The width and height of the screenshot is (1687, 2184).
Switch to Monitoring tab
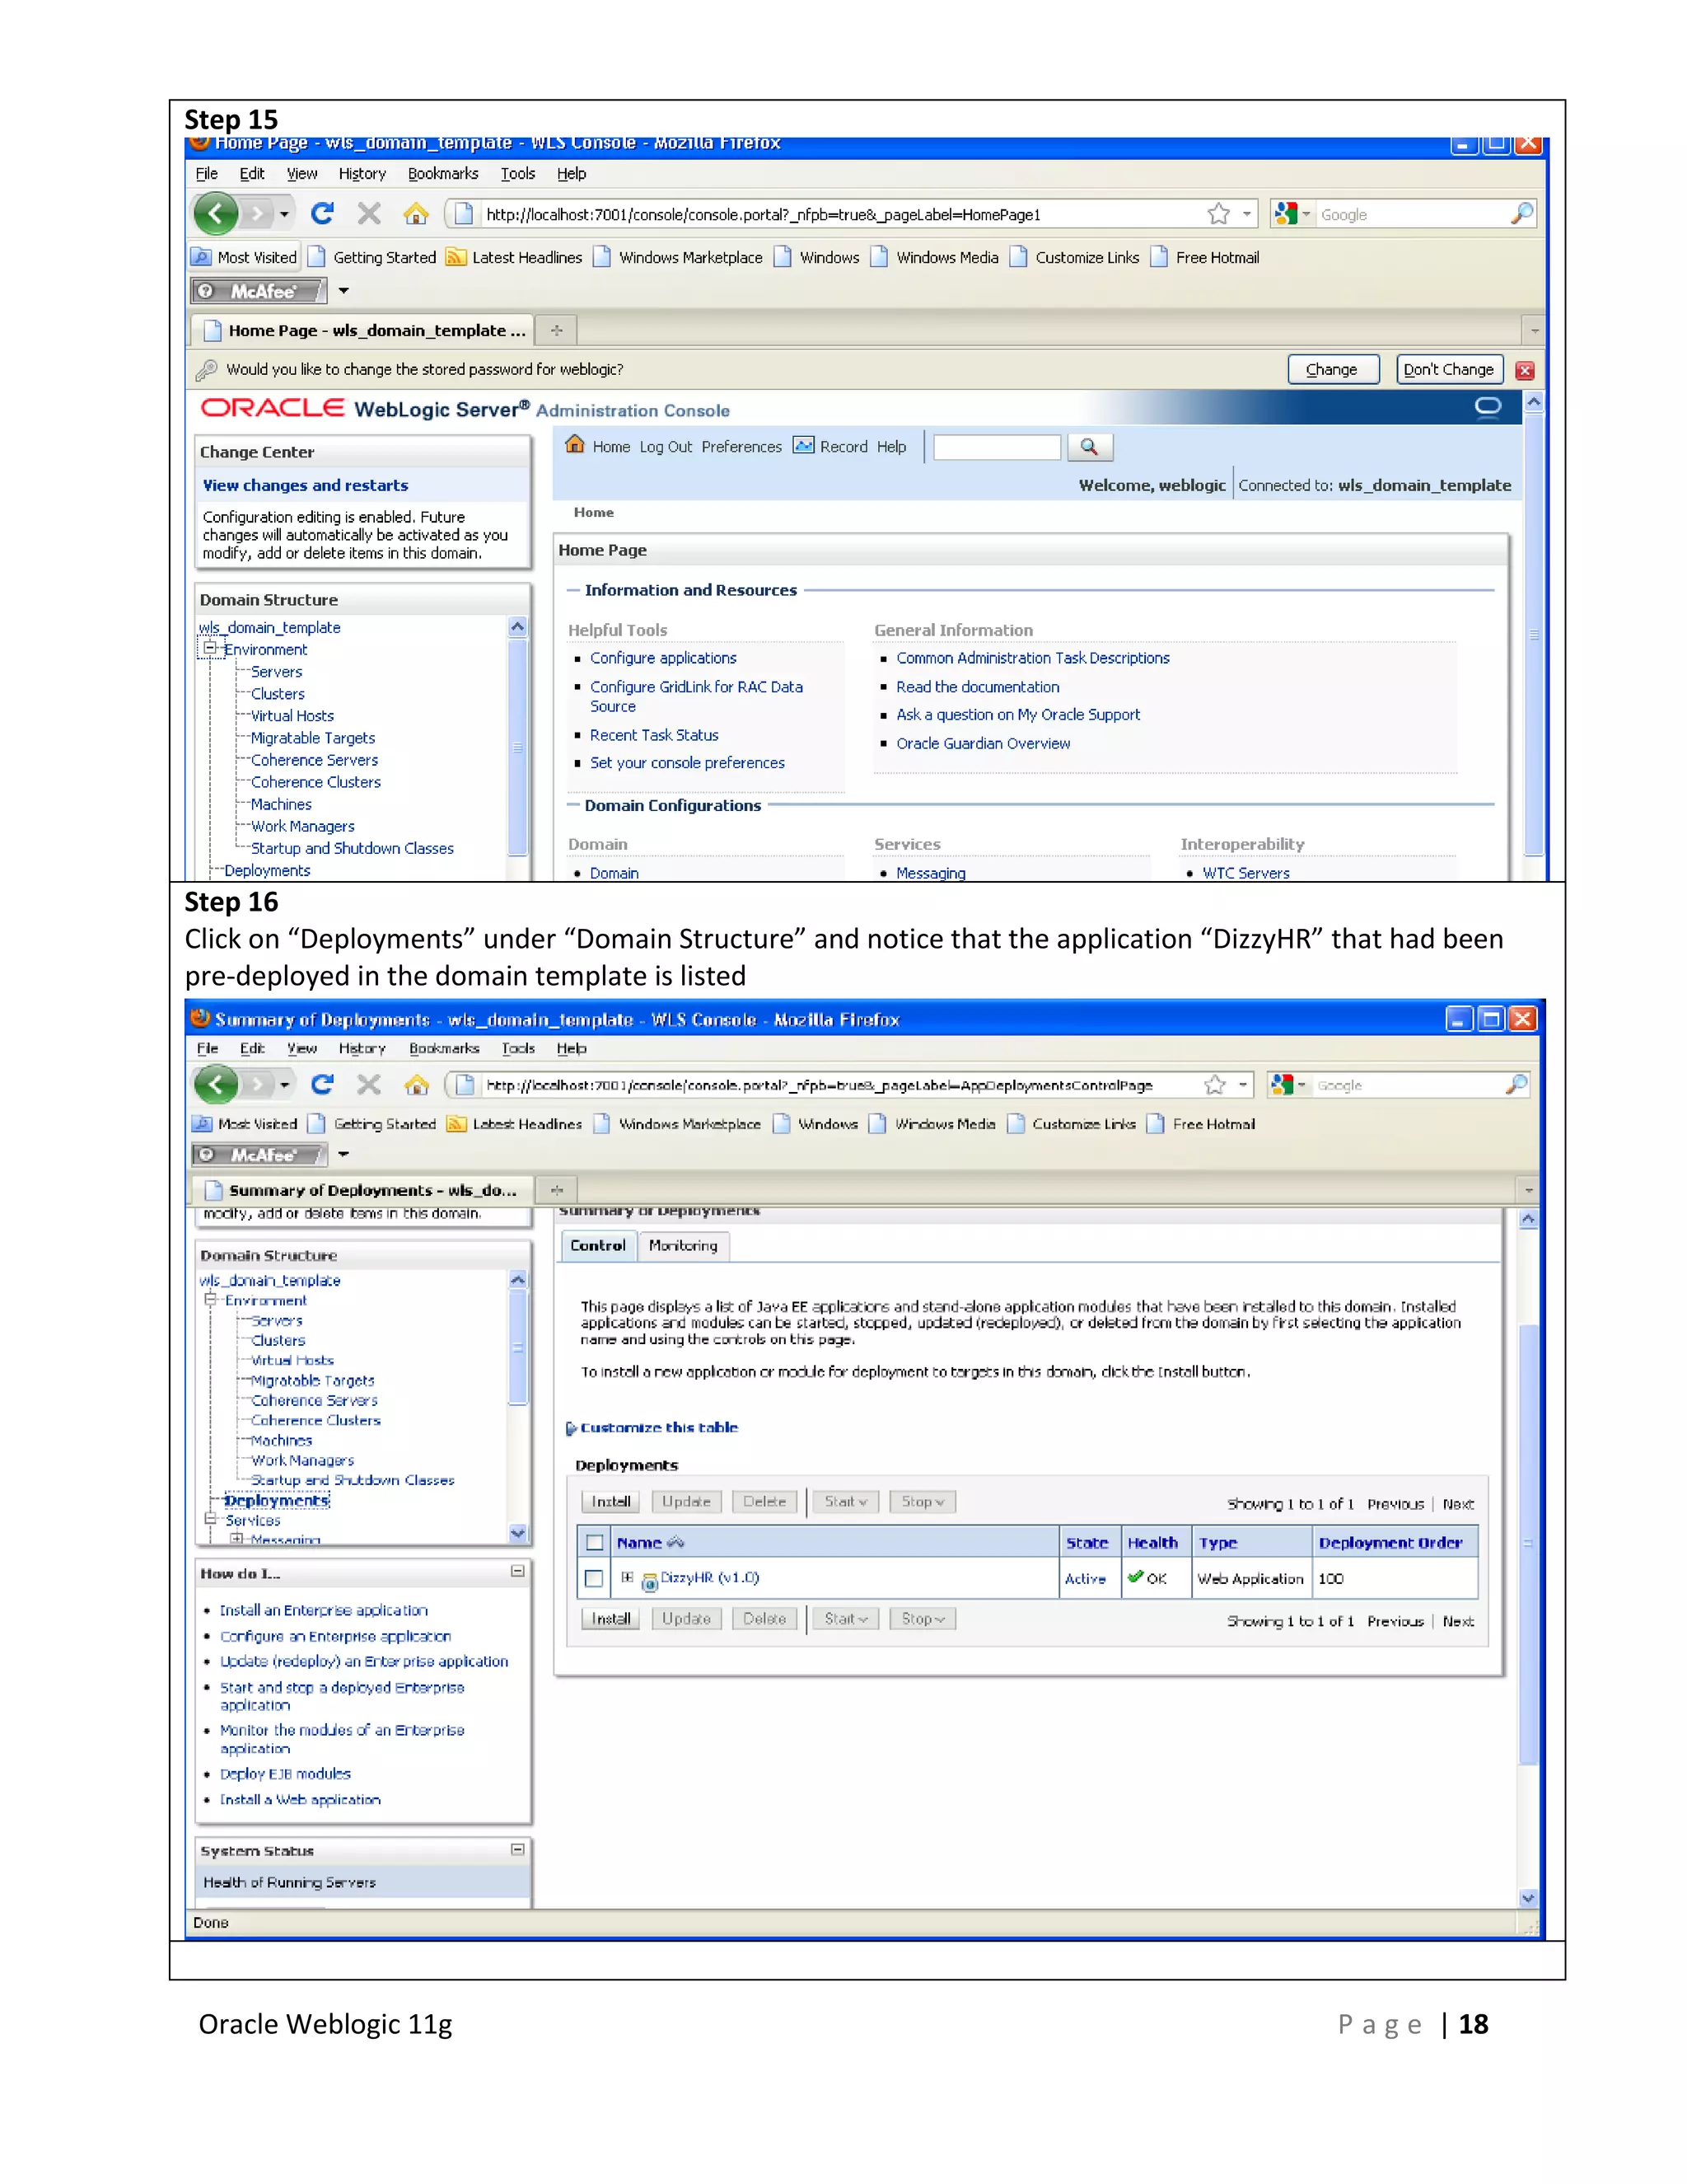click(684, 1245)
